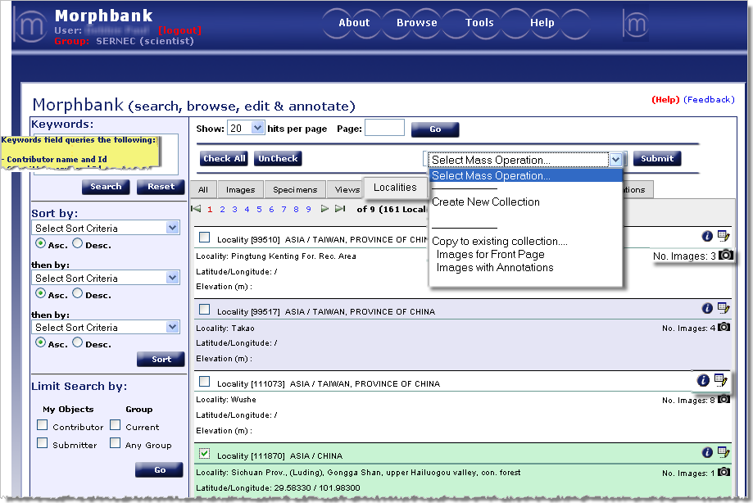Switch to the Specimens tab
This screenshot has width=753, height=503.
coord(293,188)
